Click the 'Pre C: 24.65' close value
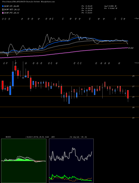The height and width of the screenshot is (183, 139). pyautogui.click(x=87, y=13)
